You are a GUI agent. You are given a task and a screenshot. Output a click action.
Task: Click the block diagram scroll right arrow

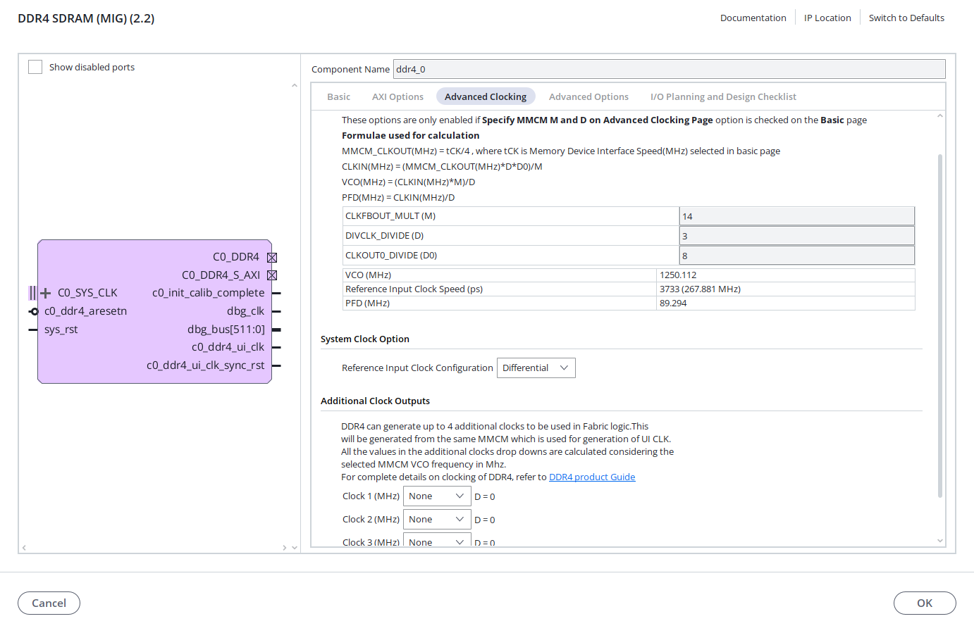coord(285,548)
